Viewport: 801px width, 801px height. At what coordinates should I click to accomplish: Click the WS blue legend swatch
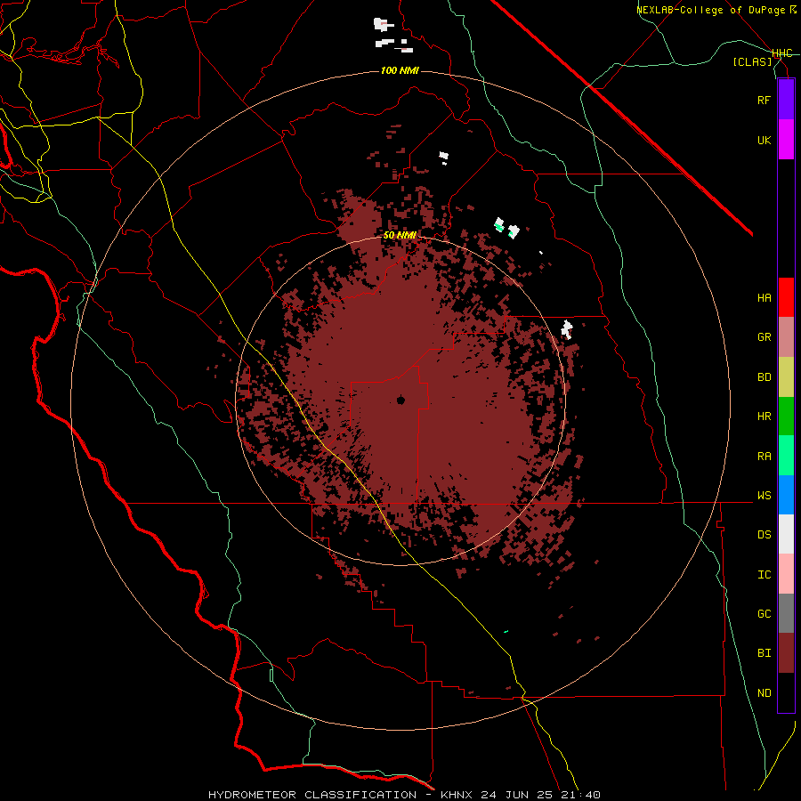coord(786,495)
